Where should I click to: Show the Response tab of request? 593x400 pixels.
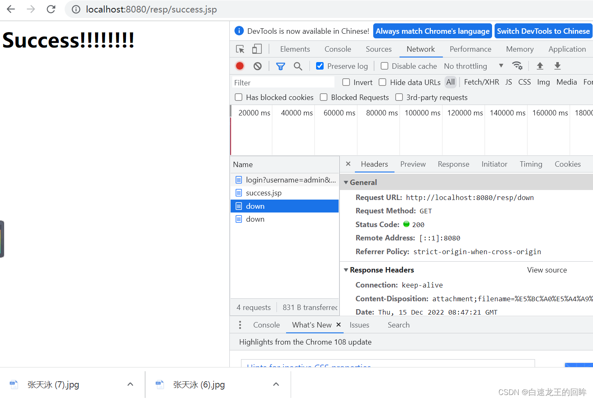[x=453, y=164]
